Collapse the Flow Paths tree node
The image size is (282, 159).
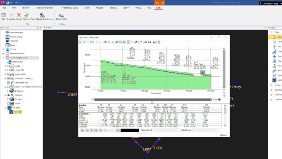click(x=5, y=107)
